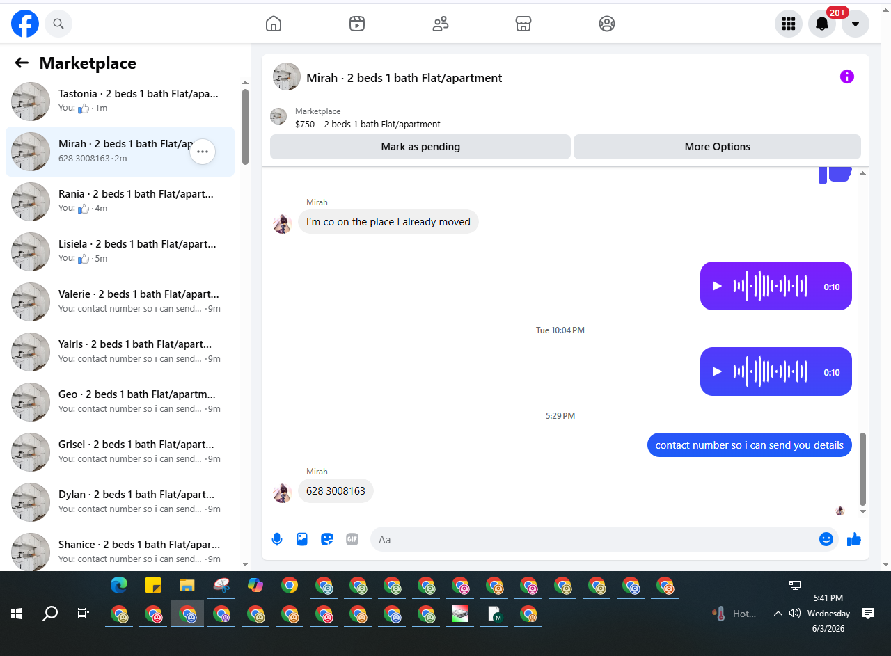Click the Mark as pending button
This screenshot has width=891, height=656.
[420, 147]
